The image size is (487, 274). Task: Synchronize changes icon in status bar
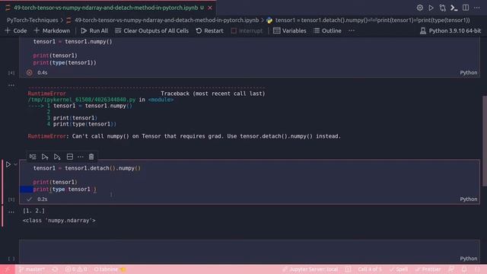click(x=55, y=269)
